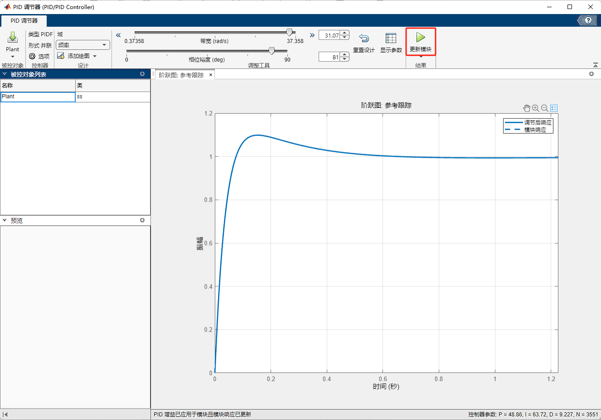Click the 37.358 slider maximum label
601x420 pixels.
(x=295, y=41)
